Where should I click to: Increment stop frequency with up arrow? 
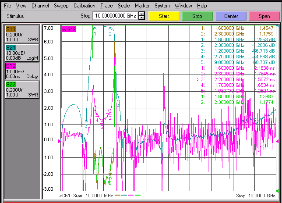click(x=142, y=14)
